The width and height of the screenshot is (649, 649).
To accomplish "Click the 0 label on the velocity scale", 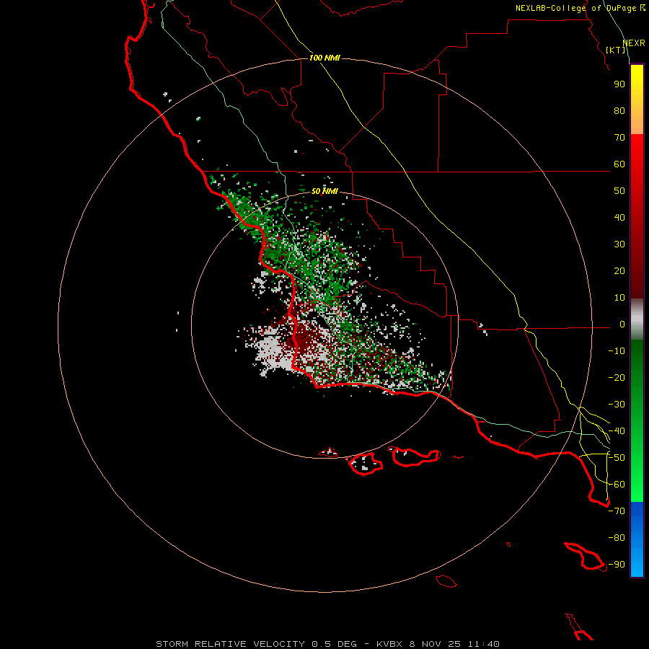I will [x=622, y=324].
